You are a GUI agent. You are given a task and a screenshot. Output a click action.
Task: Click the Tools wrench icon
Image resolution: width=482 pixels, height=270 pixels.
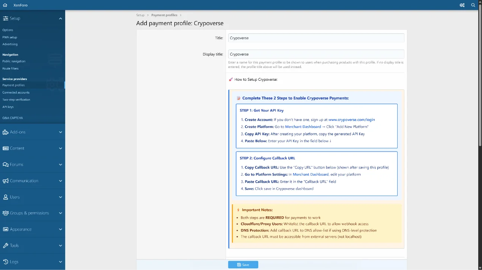[6, 246]
